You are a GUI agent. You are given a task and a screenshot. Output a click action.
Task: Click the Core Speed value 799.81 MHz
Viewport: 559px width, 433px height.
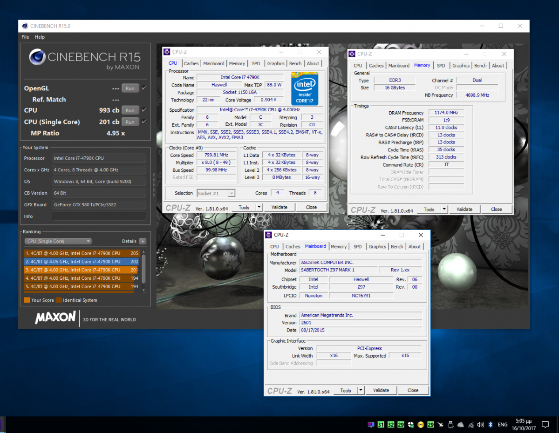216,155
